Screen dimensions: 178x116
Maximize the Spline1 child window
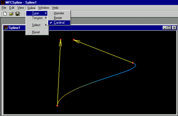click(169, 27)
